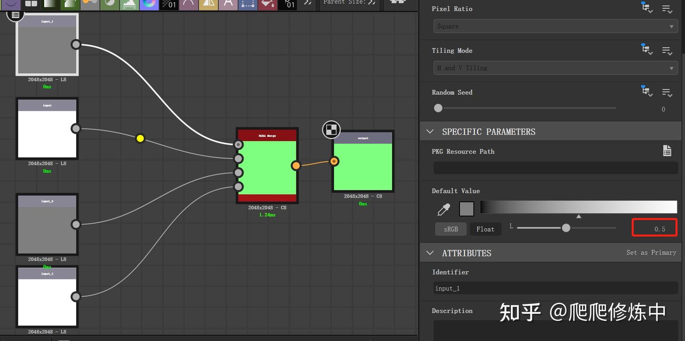The image size is (685, 341).
Task: Open Pixel Ratio inheritance method icon
Action: (647, 8)
